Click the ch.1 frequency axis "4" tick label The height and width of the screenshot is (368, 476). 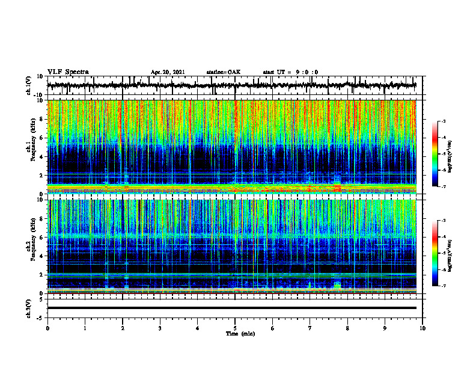pyautogui.click(x=41, y=157)
